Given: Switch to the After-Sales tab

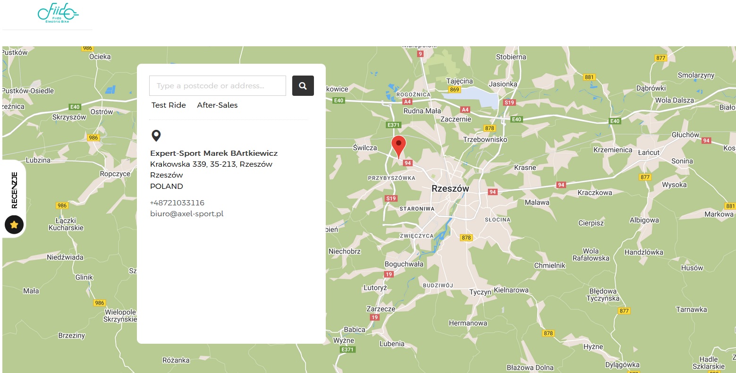Looking at the screenshot, I should point(217,105).
